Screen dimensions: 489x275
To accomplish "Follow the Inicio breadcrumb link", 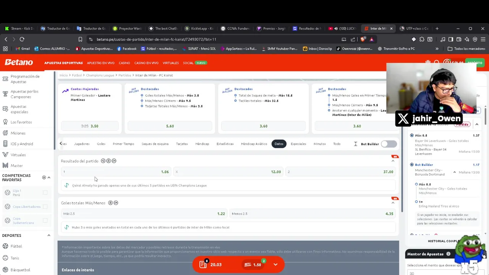I will [63, 75].
